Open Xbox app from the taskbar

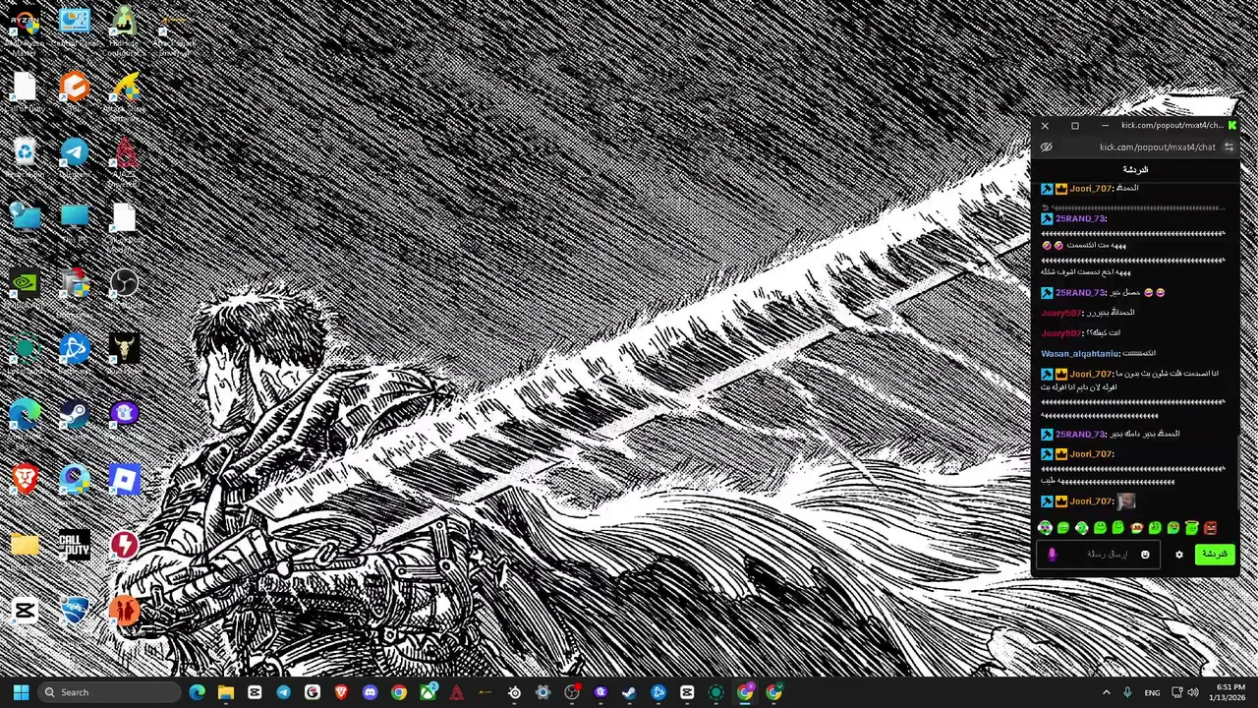pyautogui.click(x=428, y=692)
